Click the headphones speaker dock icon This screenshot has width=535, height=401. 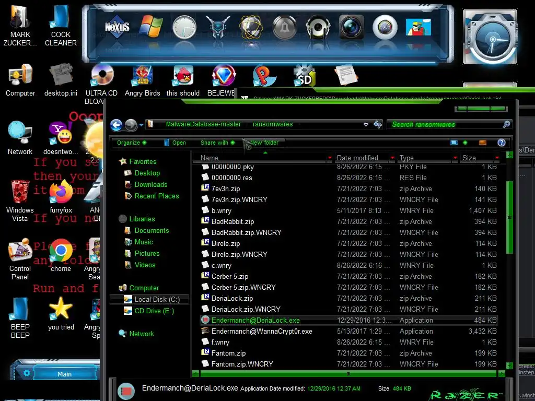[x=318, y=27]
